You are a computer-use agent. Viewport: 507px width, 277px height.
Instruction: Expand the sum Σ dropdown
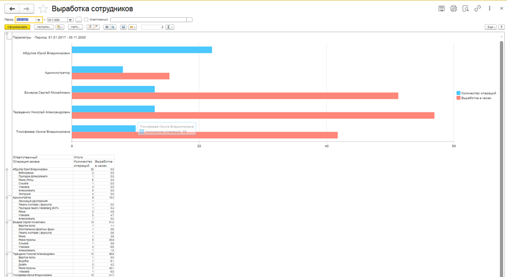click(x=170, y=27)
